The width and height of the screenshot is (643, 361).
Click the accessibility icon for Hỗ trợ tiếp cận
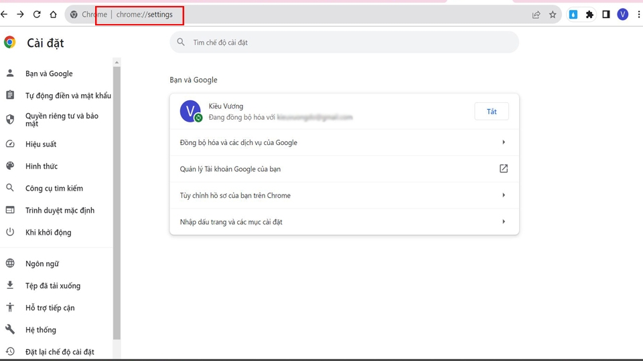pyautogui.click(x=10, y=308)
